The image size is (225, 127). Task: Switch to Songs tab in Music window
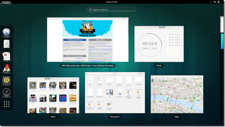(59, 79)
